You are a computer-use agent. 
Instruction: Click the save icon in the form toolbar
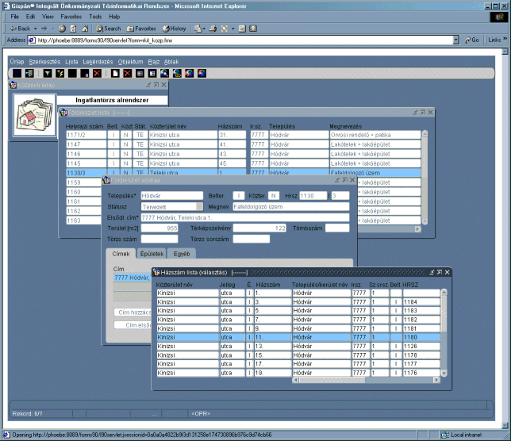[x=17, y=73]
